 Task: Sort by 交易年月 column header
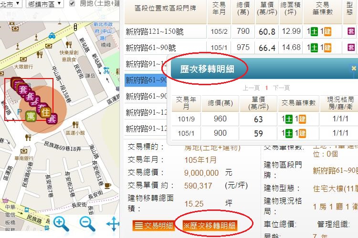click(x=219, y=8)
